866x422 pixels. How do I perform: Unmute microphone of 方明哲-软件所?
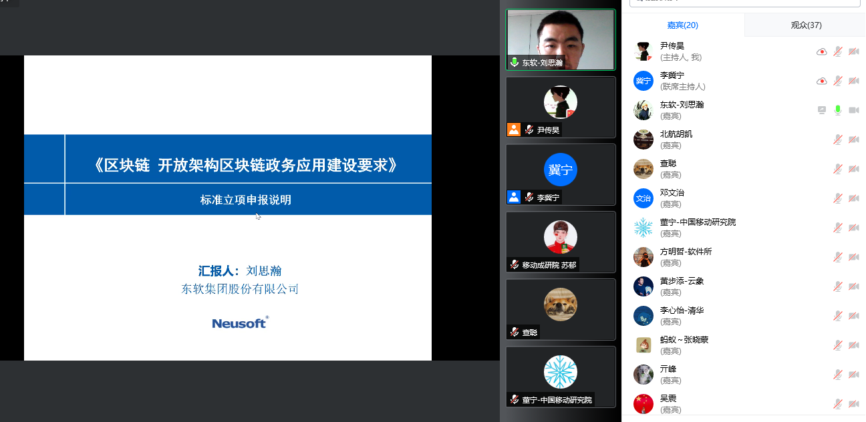[838, 257]
